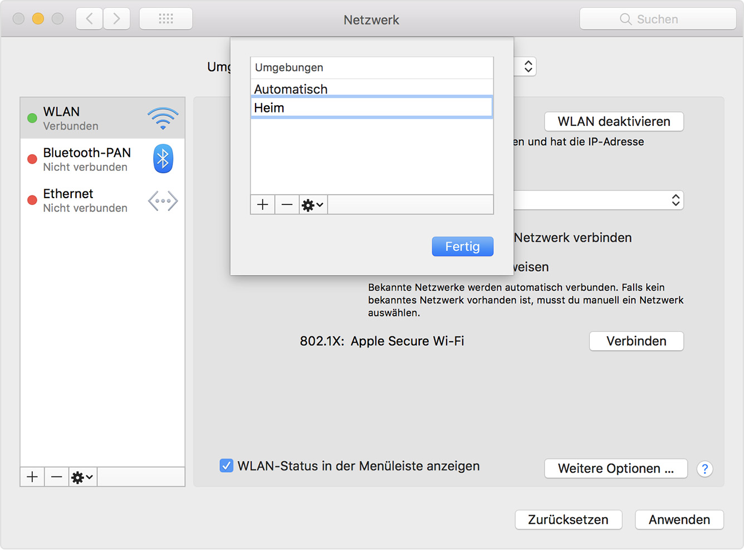Screen dimensions: 744x550
Task: Open help with the question mark button
Action: click(x=704, y=469)
